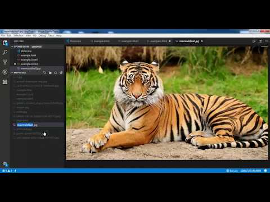
Task: Open the Selection menu
Action: pos(18,35)
